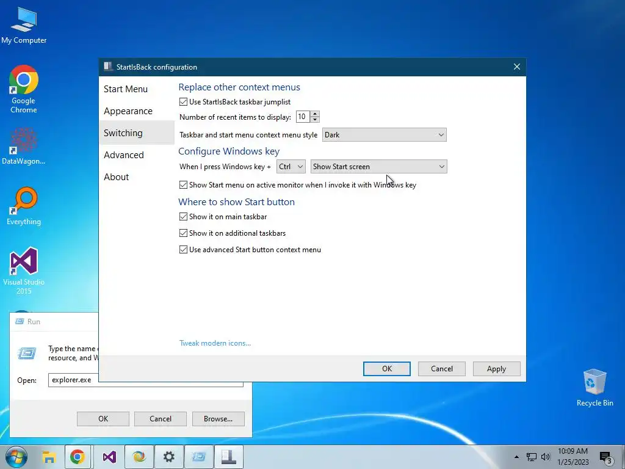Show hidden tray icons arrow
This screenshot has height=469, width=625.
pyautogui.click(x=516, y=457)
